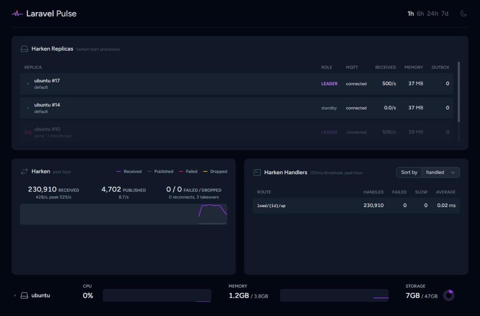Select the ubuntu #17 replica row name
The width and height of the screenshot is (480, 316).
47,81
